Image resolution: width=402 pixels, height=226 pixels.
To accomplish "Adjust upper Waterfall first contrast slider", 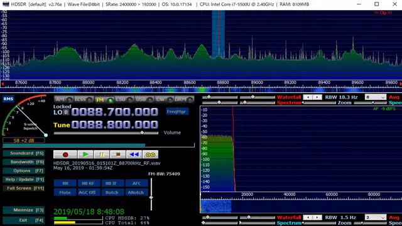I will click(x=220, y=97).
